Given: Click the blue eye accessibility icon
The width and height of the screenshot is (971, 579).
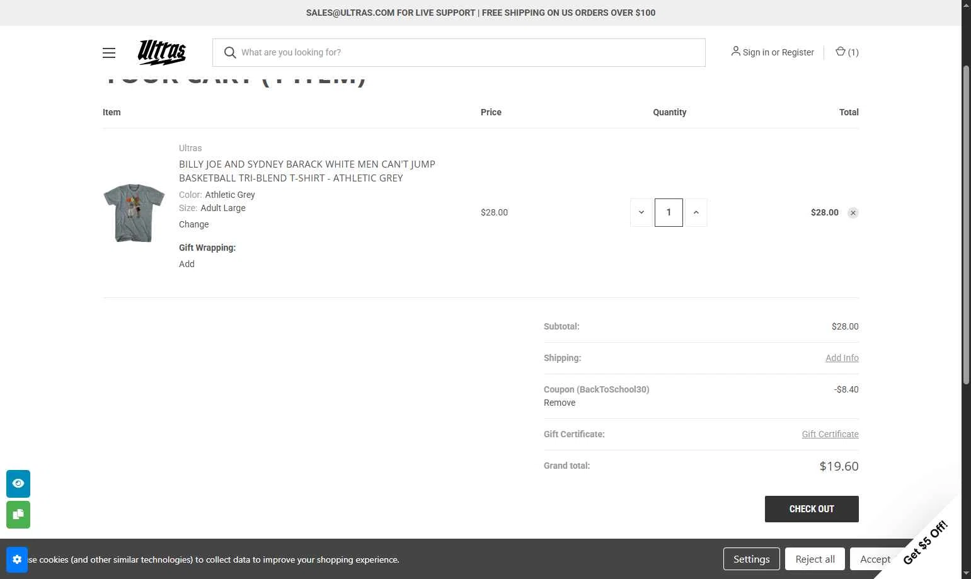Looking at the screenshot, I should (18, 483).
